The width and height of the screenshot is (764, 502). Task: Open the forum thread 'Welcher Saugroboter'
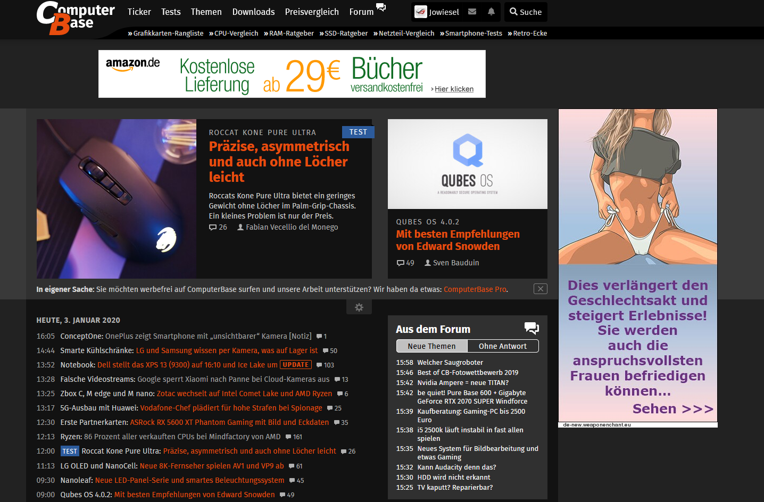point(450,363)
